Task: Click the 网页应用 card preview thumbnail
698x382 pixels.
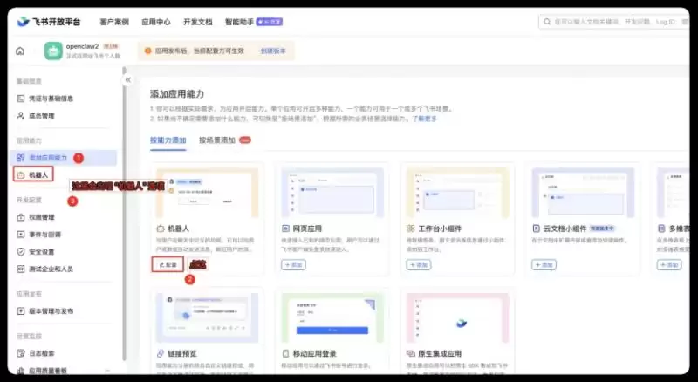Action: pyautogui.click(x=332, y=193)
